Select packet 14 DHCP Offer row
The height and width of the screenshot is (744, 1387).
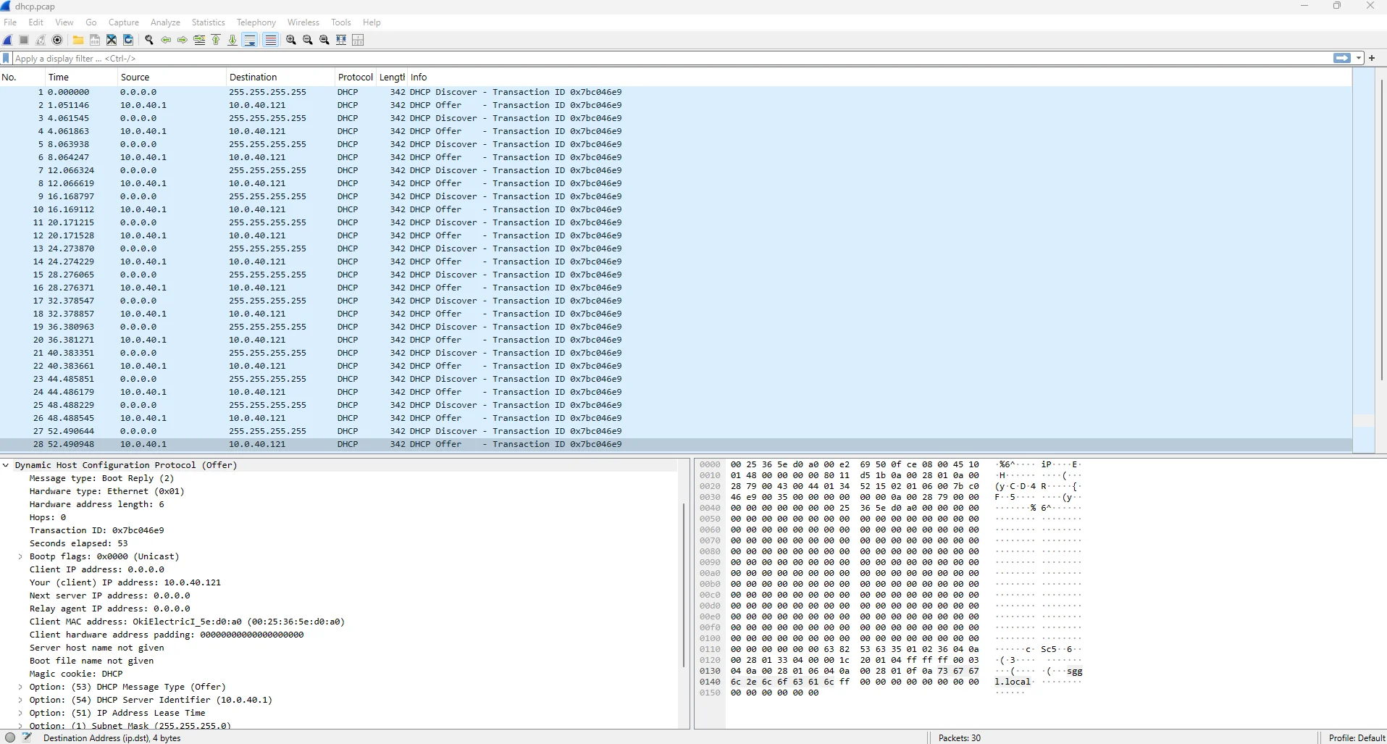coord(676,262)
